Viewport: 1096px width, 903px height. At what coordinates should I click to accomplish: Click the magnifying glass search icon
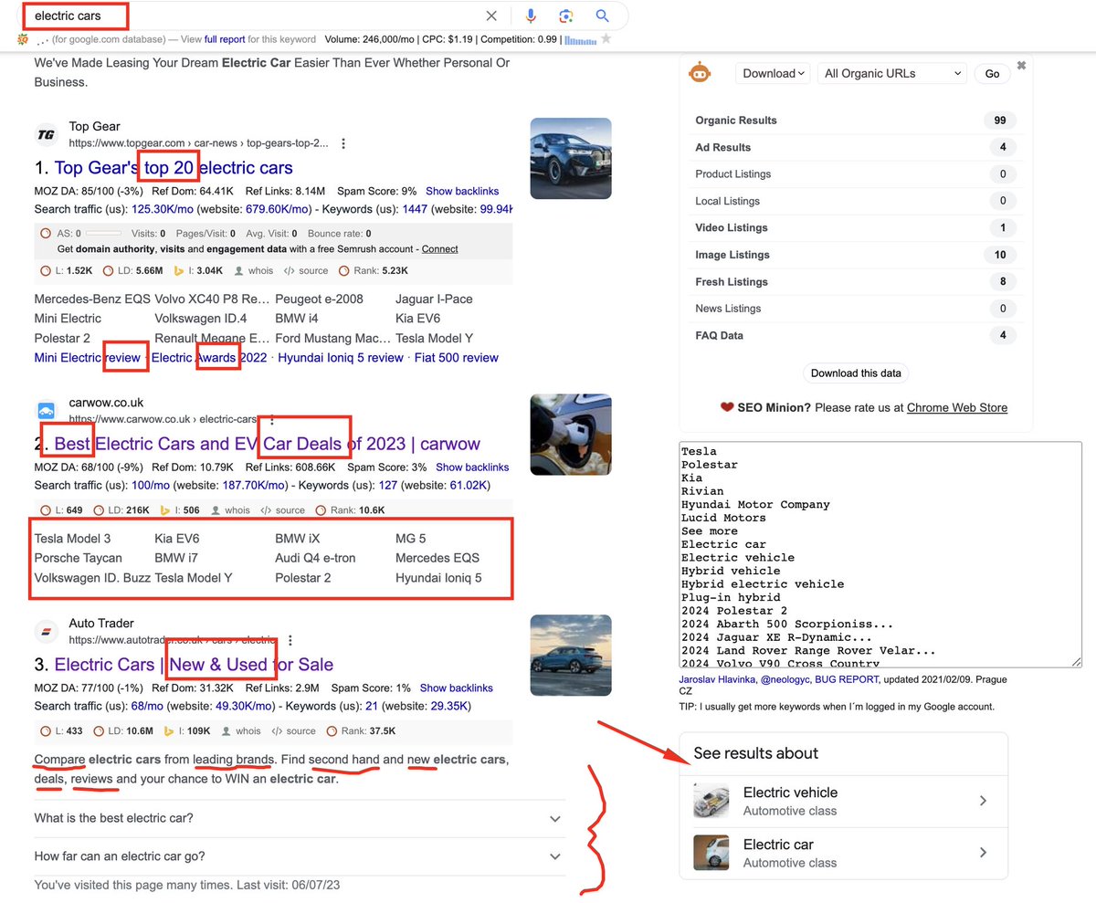pyautogui.click(x=603, y=15)
